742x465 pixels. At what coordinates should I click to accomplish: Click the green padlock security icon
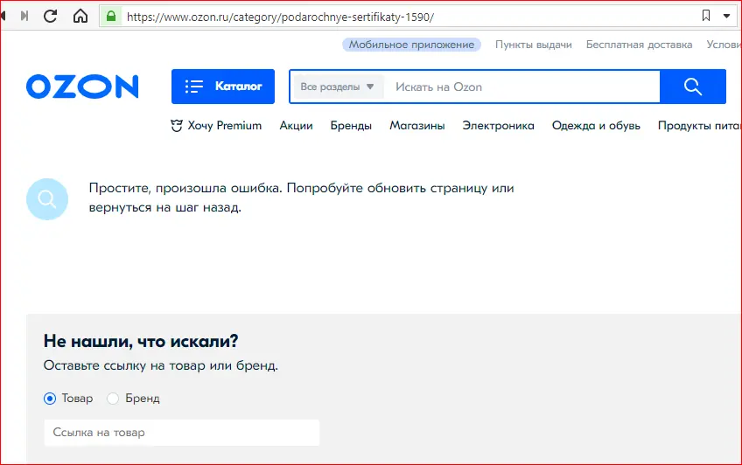(x=111, y=17)
